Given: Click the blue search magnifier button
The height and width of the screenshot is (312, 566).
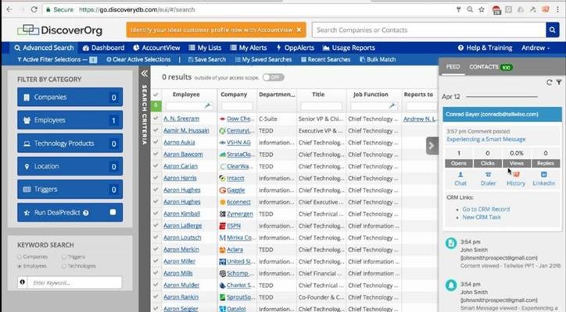Looking at the screenshot, I should [x=552, y=30].
